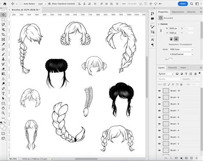Select the Rectangular Marquee tool
Image resolution: width=203 pixels, height=161 pixels.
click(x=3, y=20)
